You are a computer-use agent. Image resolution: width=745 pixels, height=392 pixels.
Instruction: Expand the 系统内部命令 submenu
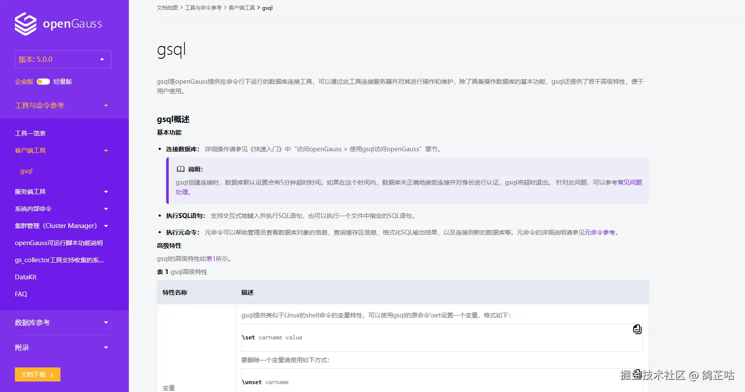click(106, 209)
